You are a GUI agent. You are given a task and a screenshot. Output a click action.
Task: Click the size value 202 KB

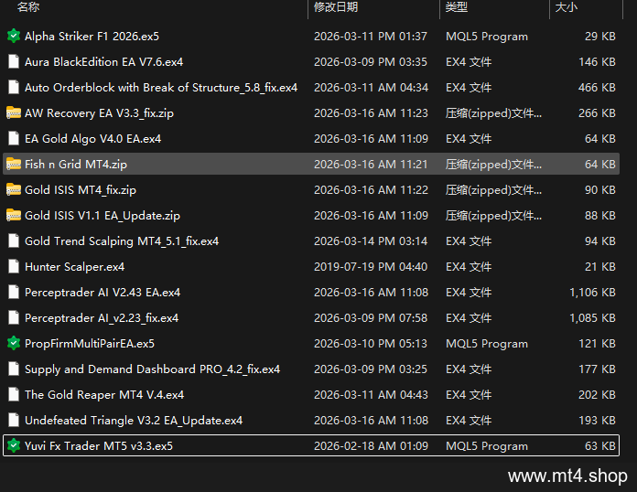(597, 394)
